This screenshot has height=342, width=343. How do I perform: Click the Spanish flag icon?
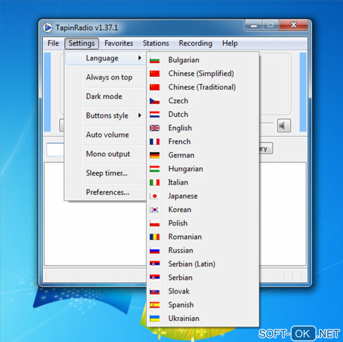pyautogui.click(x=155, y=305)
